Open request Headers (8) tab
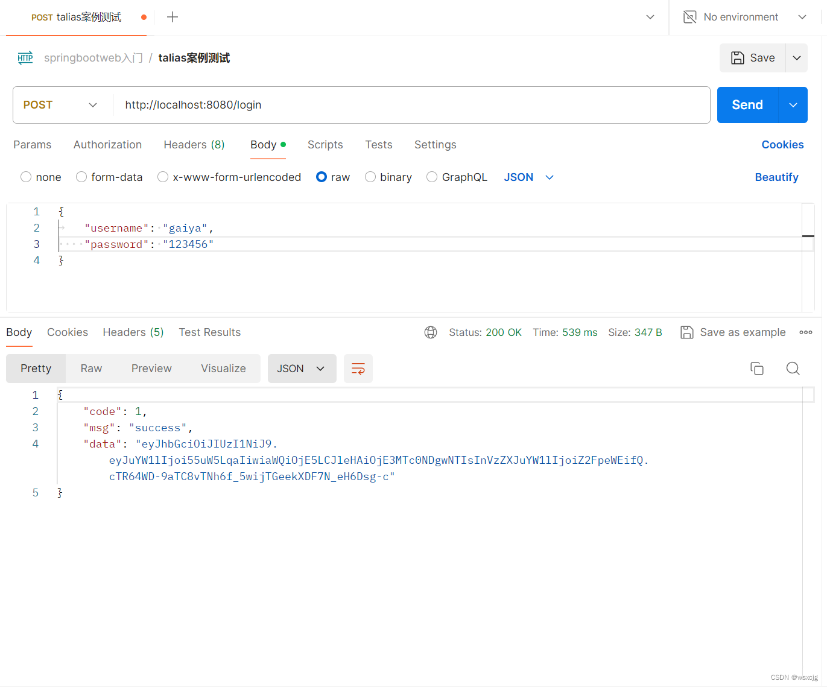Image resolution: width=827 pixels, height=687 pixels. (x=194, y=145)
